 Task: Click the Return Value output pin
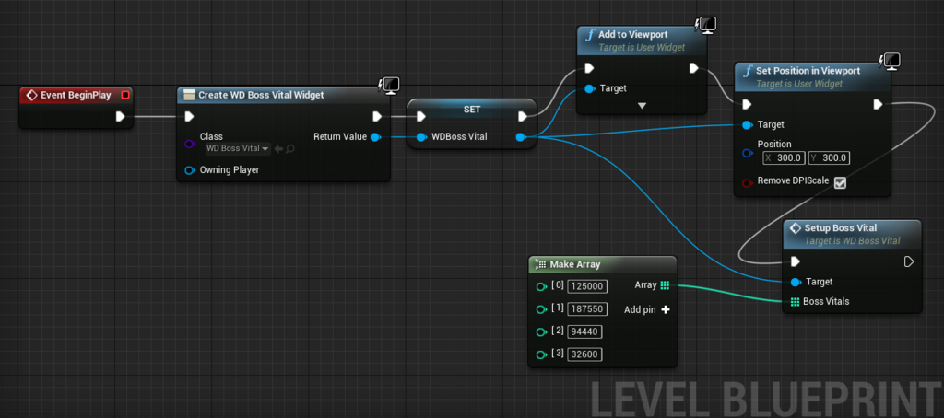click(375, 137)
